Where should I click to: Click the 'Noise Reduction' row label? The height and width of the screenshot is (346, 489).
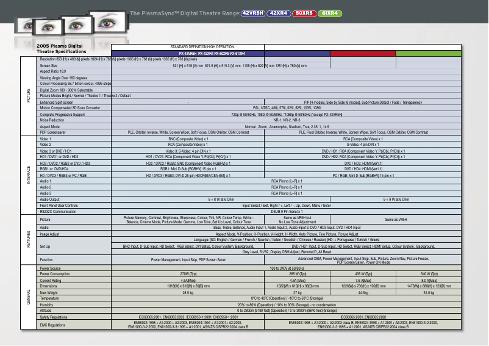pyautogui.click(x=52, y=120)
